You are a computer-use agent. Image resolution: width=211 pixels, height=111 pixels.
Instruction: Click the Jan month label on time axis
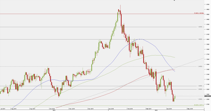point(111,109)
